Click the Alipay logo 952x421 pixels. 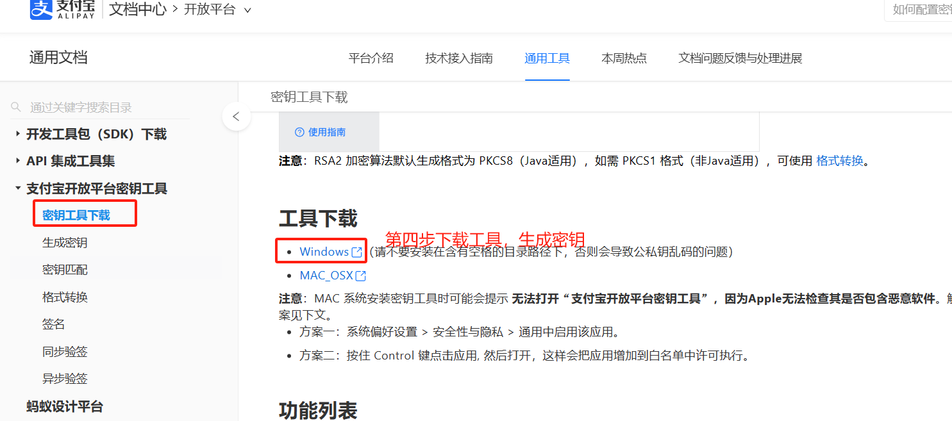(x=63, y=10)
